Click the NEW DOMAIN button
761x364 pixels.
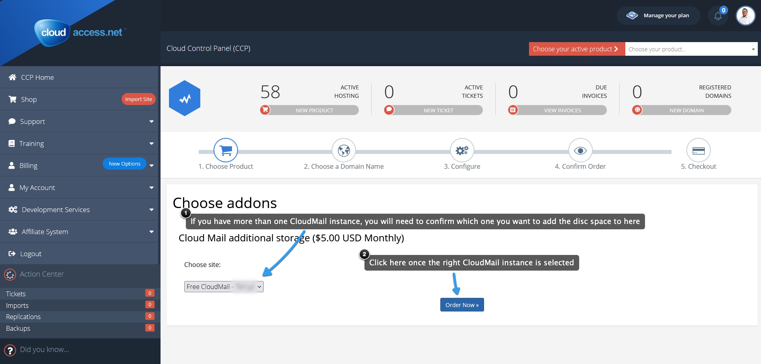point(686,110)
